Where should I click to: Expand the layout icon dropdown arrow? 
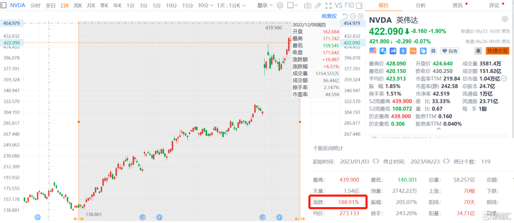point(296,6)
